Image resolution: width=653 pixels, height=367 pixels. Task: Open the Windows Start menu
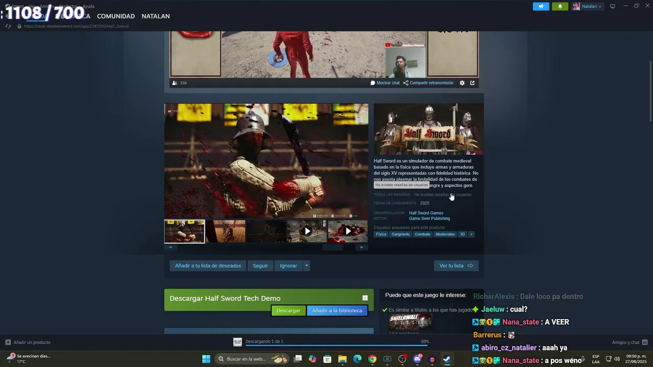click(206, 359)
